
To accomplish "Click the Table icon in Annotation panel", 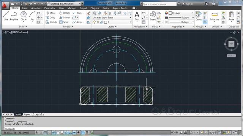I will [144, 22].
